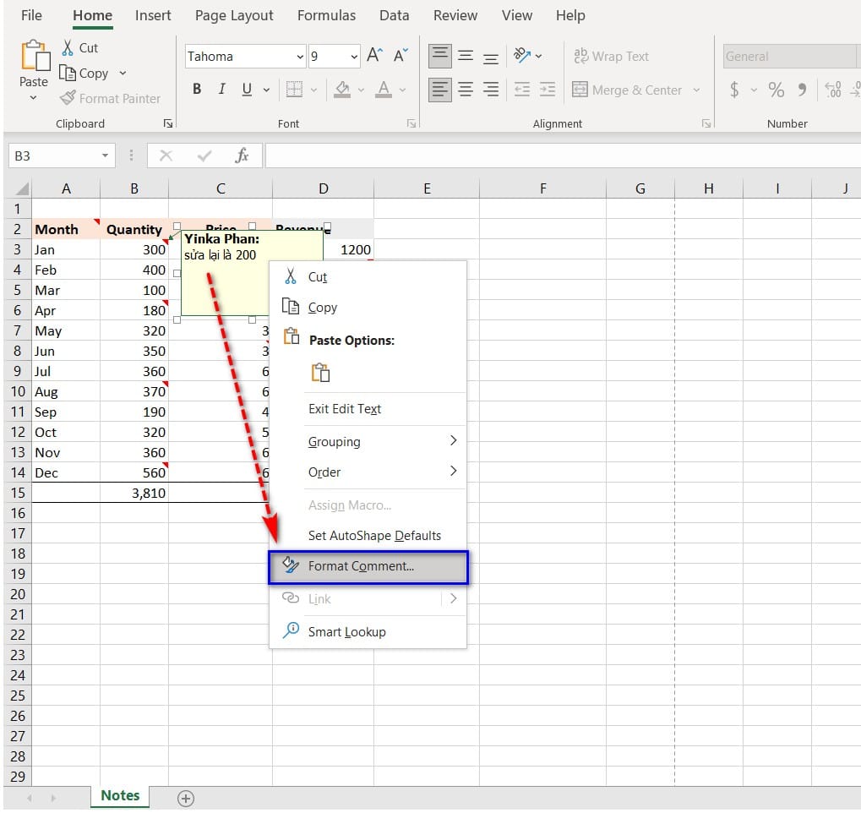861x813 pixels.
Task: Click the Copy icon in the ribbon
Action: (x=67, y=73)
